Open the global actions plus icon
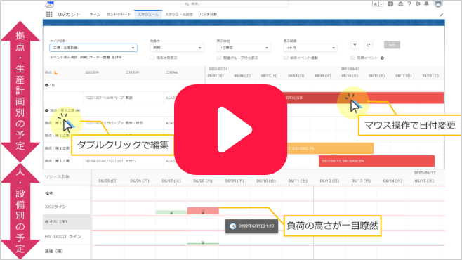Image resolution: width=462 pixels, height=260 pixels. pyautogui.click(x=390, y=4)
